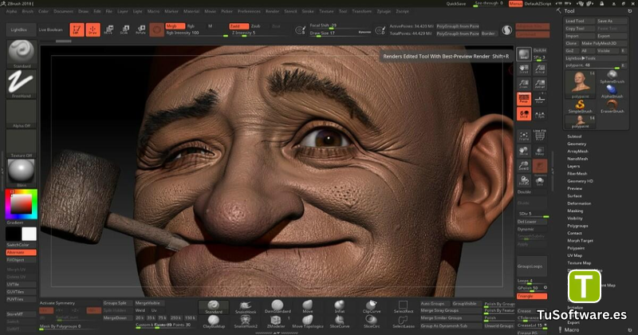The image size is (638, 335).
Task: Toggle Mrgb paint mode
Action: click(175, 26)
